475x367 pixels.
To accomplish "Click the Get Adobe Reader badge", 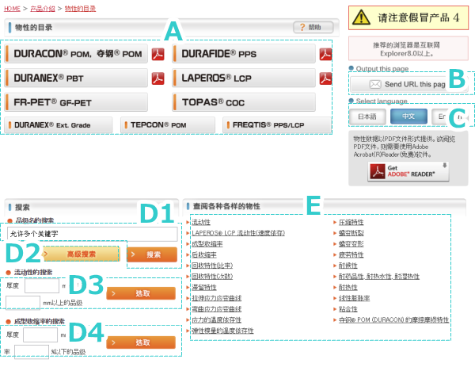I will point(408,171).
